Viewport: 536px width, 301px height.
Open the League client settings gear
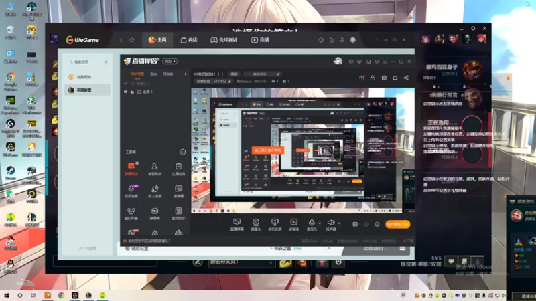(x=473, y=29)
